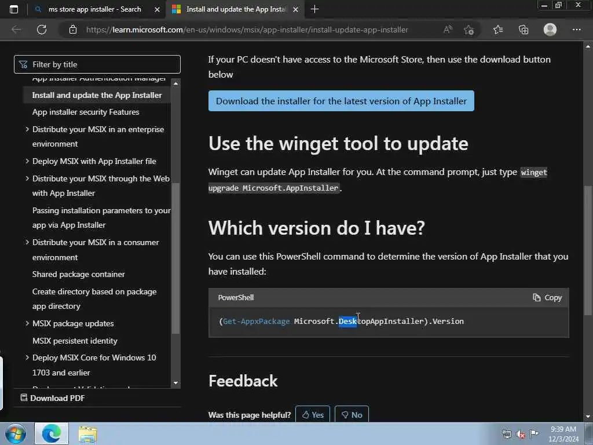
Task: Open a new tab with the plus icon
Action: [x=314, y=9]
